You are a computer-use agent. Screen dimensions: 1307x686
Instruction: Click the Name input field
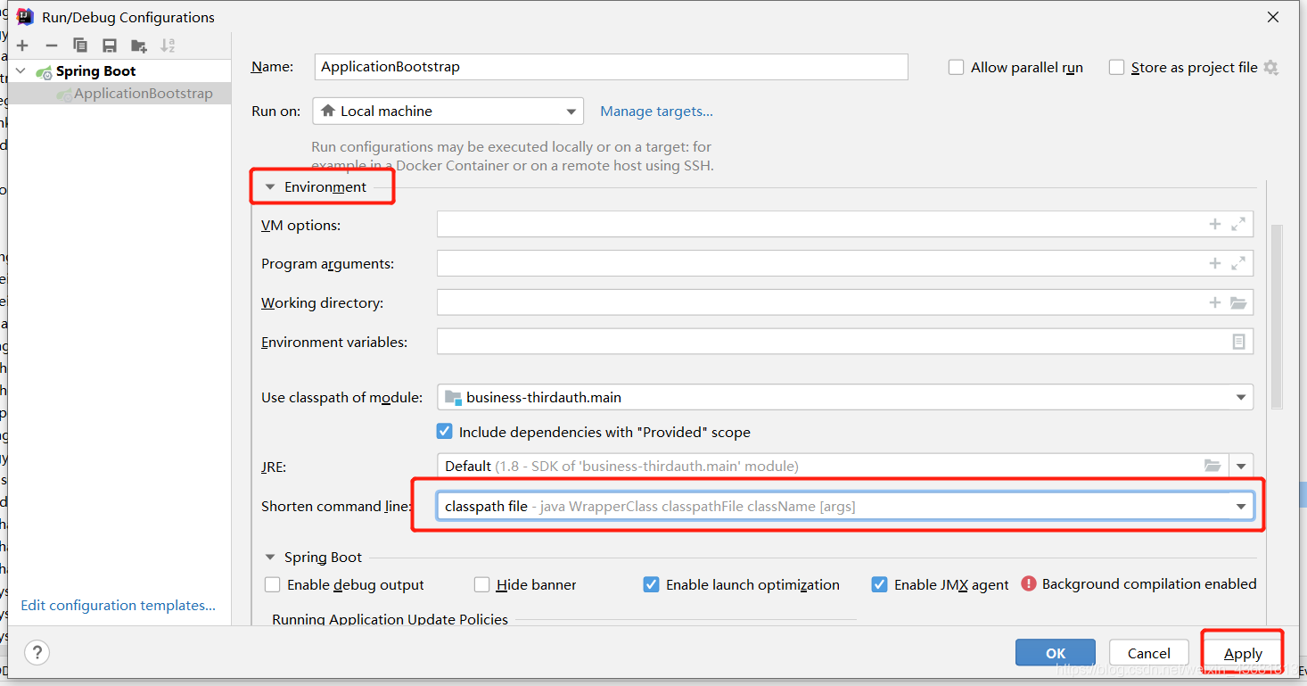pyautogui.click(x=612, y=67)
